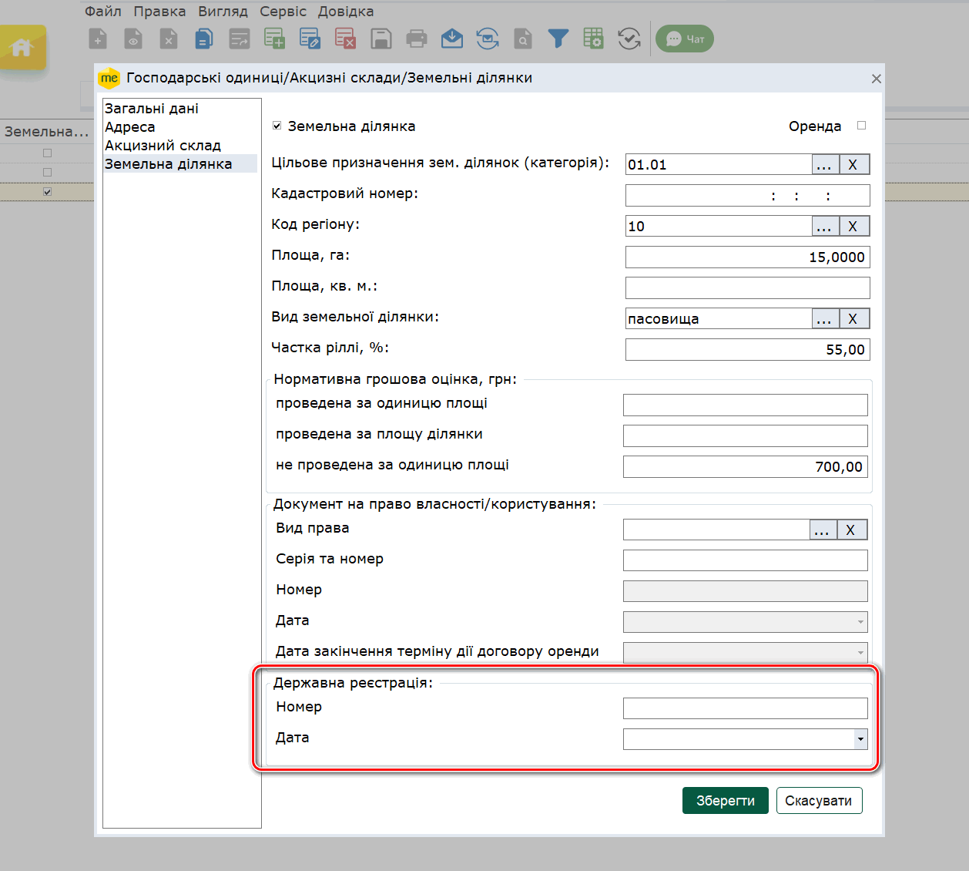Enable the Оренда checkbox
Image resolution: width=969 pixels, height=871 pixels.
(862, 126)
